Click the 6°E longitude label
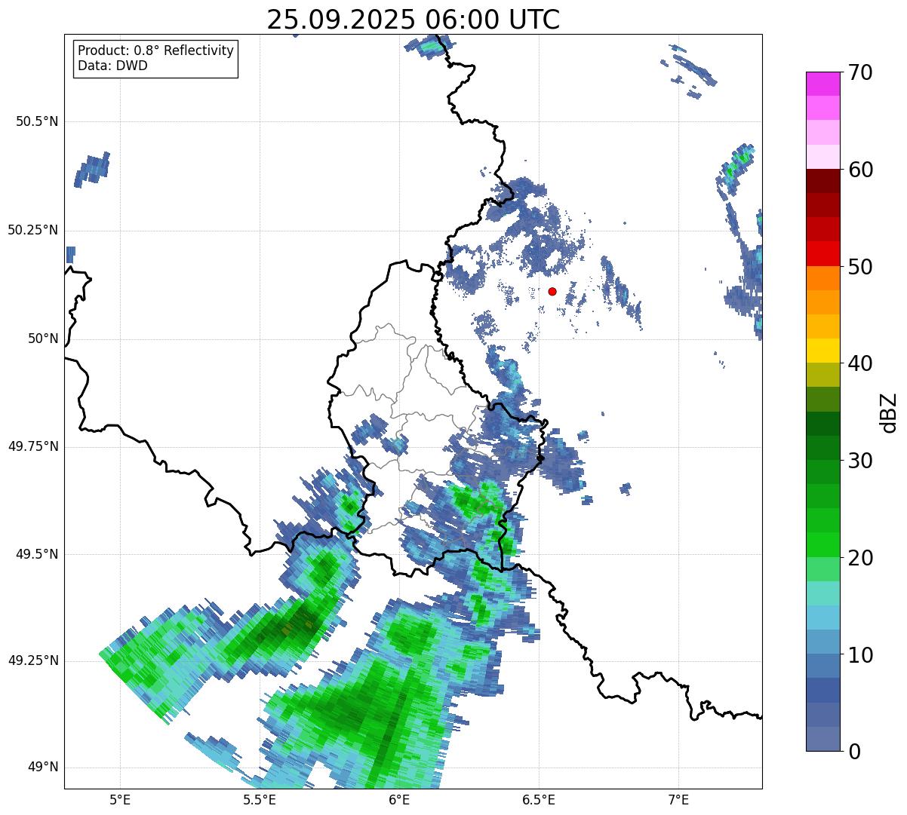The width and height of the screenshot is (907, 815). tap(399, 799)
